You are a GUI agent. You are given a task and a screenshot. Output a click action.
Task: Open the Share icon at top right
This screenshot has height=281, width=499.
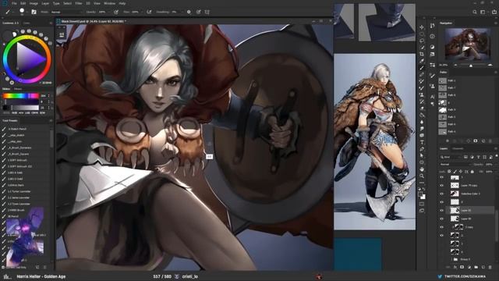pyautogui.click(x=494, y=12)
